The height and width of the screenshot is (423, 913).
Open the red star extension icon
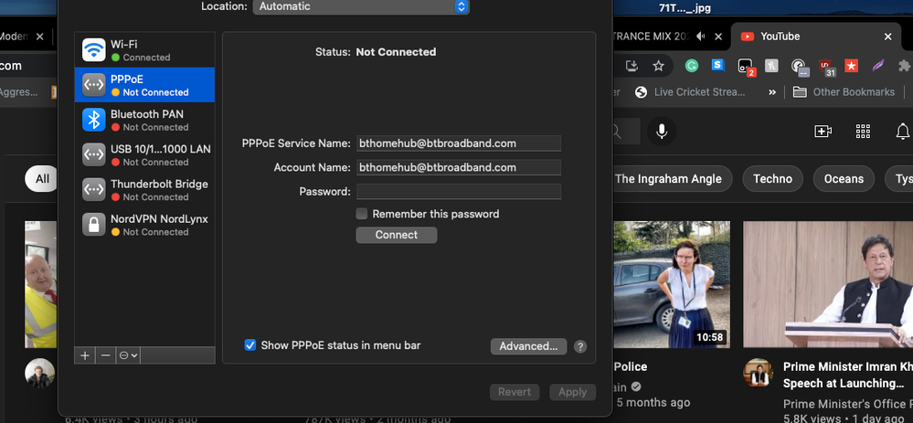pos(851,66)
